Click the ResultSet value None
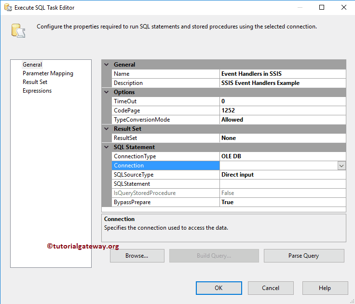The image size is (355, 304). click(283, 138)
